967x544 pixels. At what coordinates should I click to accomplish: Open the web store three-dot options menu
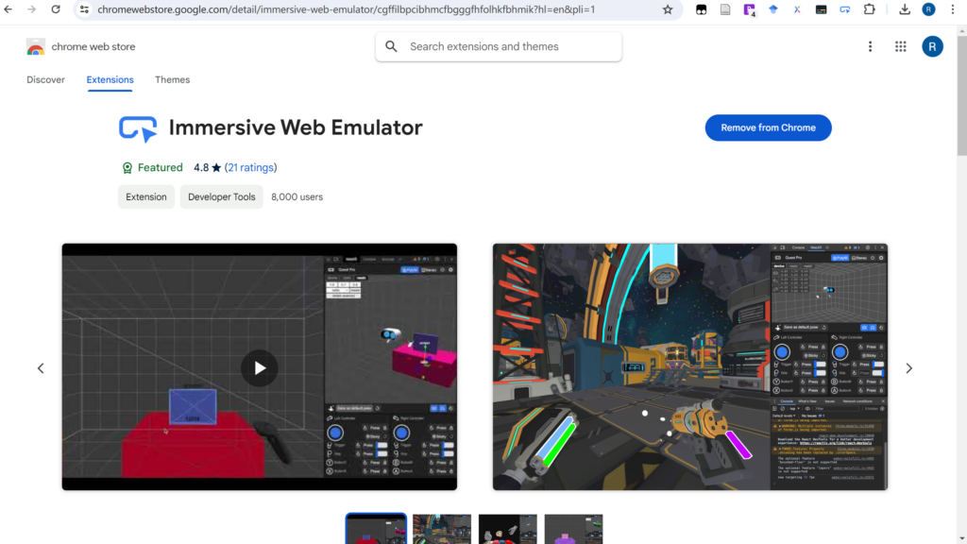(x=870, y=46)
